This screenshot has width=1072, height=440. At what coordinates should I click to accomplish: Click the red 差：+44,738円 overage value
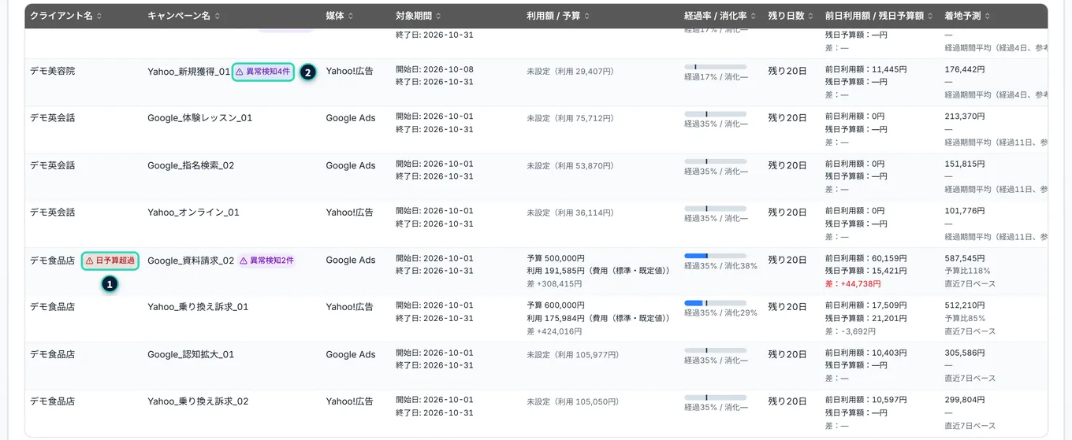point(853,284)
